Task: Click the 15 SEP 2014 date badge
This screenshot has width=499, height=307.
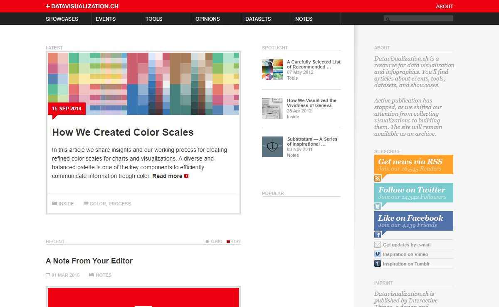Action: (x=67, y=109)
